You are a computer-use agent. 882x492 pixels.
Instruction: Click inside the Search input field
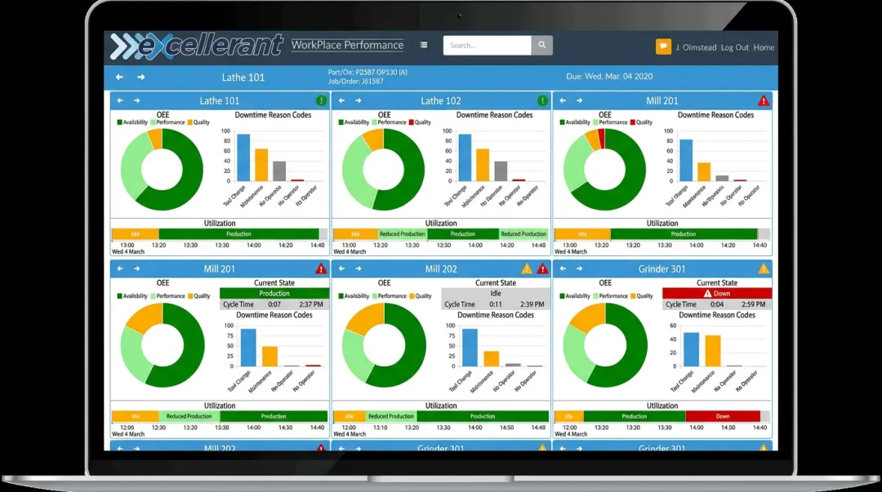[487, 45]
